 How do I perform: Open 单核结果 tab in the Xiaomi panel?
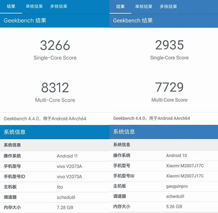tap(144, 7)
